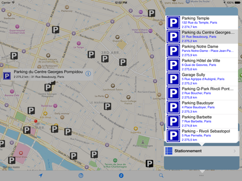Screen dimensions: 242x181
Task: Tap the three-dots more icon
Action: point(202,175)
